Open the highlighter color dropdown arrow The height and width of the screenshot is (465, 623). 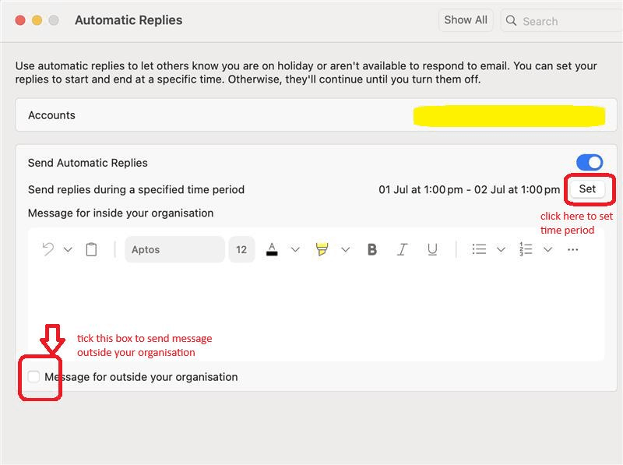tap(347, 249)
